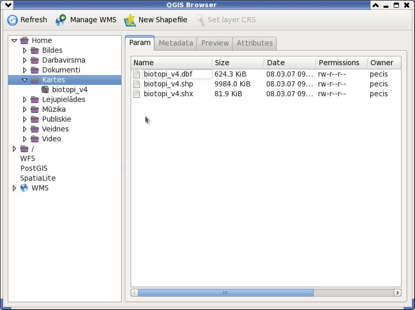Screen dimensions: 415x310
Task: Collapse the Home tree node
Action: [x=15, y=41]
